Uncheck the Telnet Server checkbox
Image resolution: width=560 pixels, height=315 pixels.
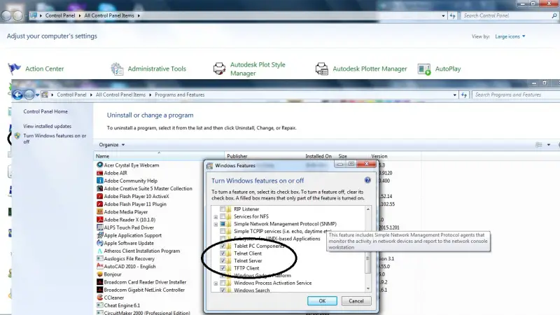coord(223,260)
